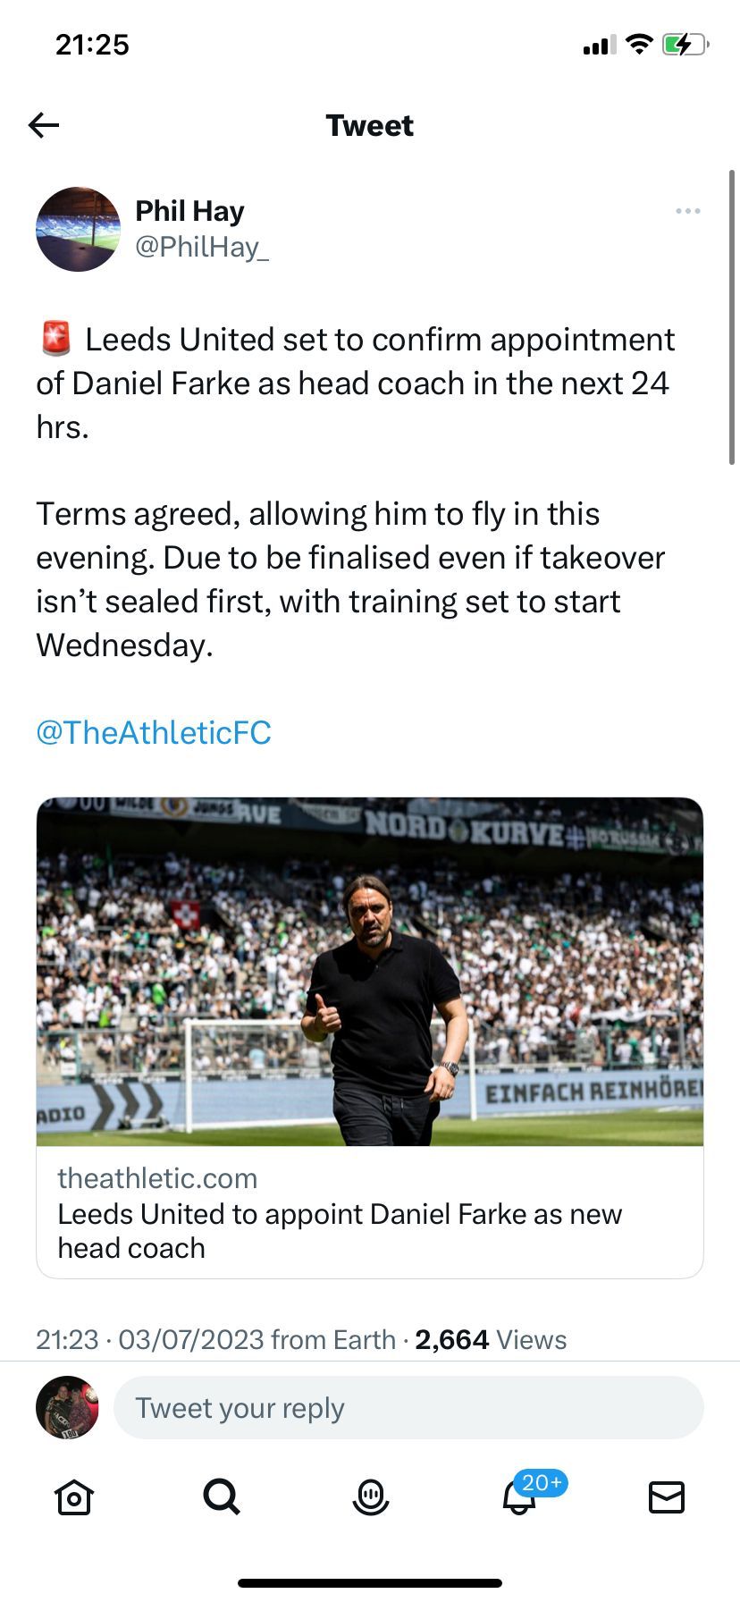Image resolution: width=740 pixels, height=1602 pixels.
Task: Open the Spaces microphone tab
Action: click(x=370, y=1497)
